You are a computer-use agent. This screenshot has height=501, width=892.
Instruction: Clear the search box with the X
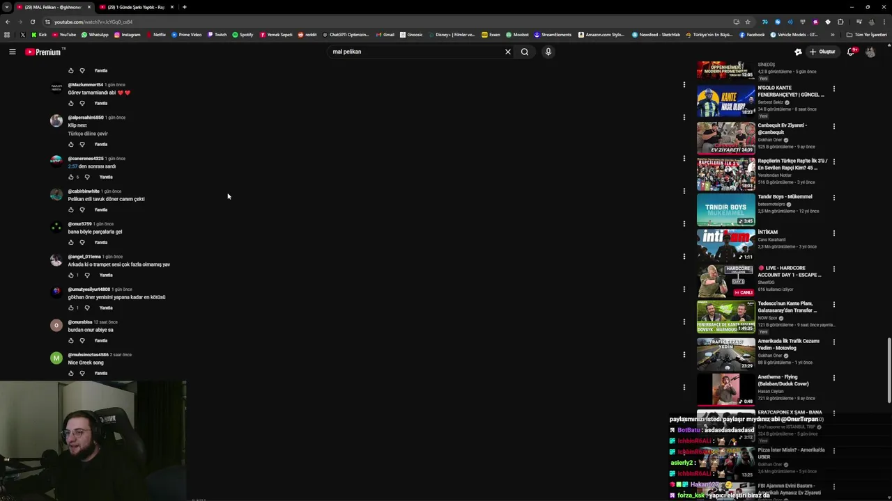coord(508,51)
